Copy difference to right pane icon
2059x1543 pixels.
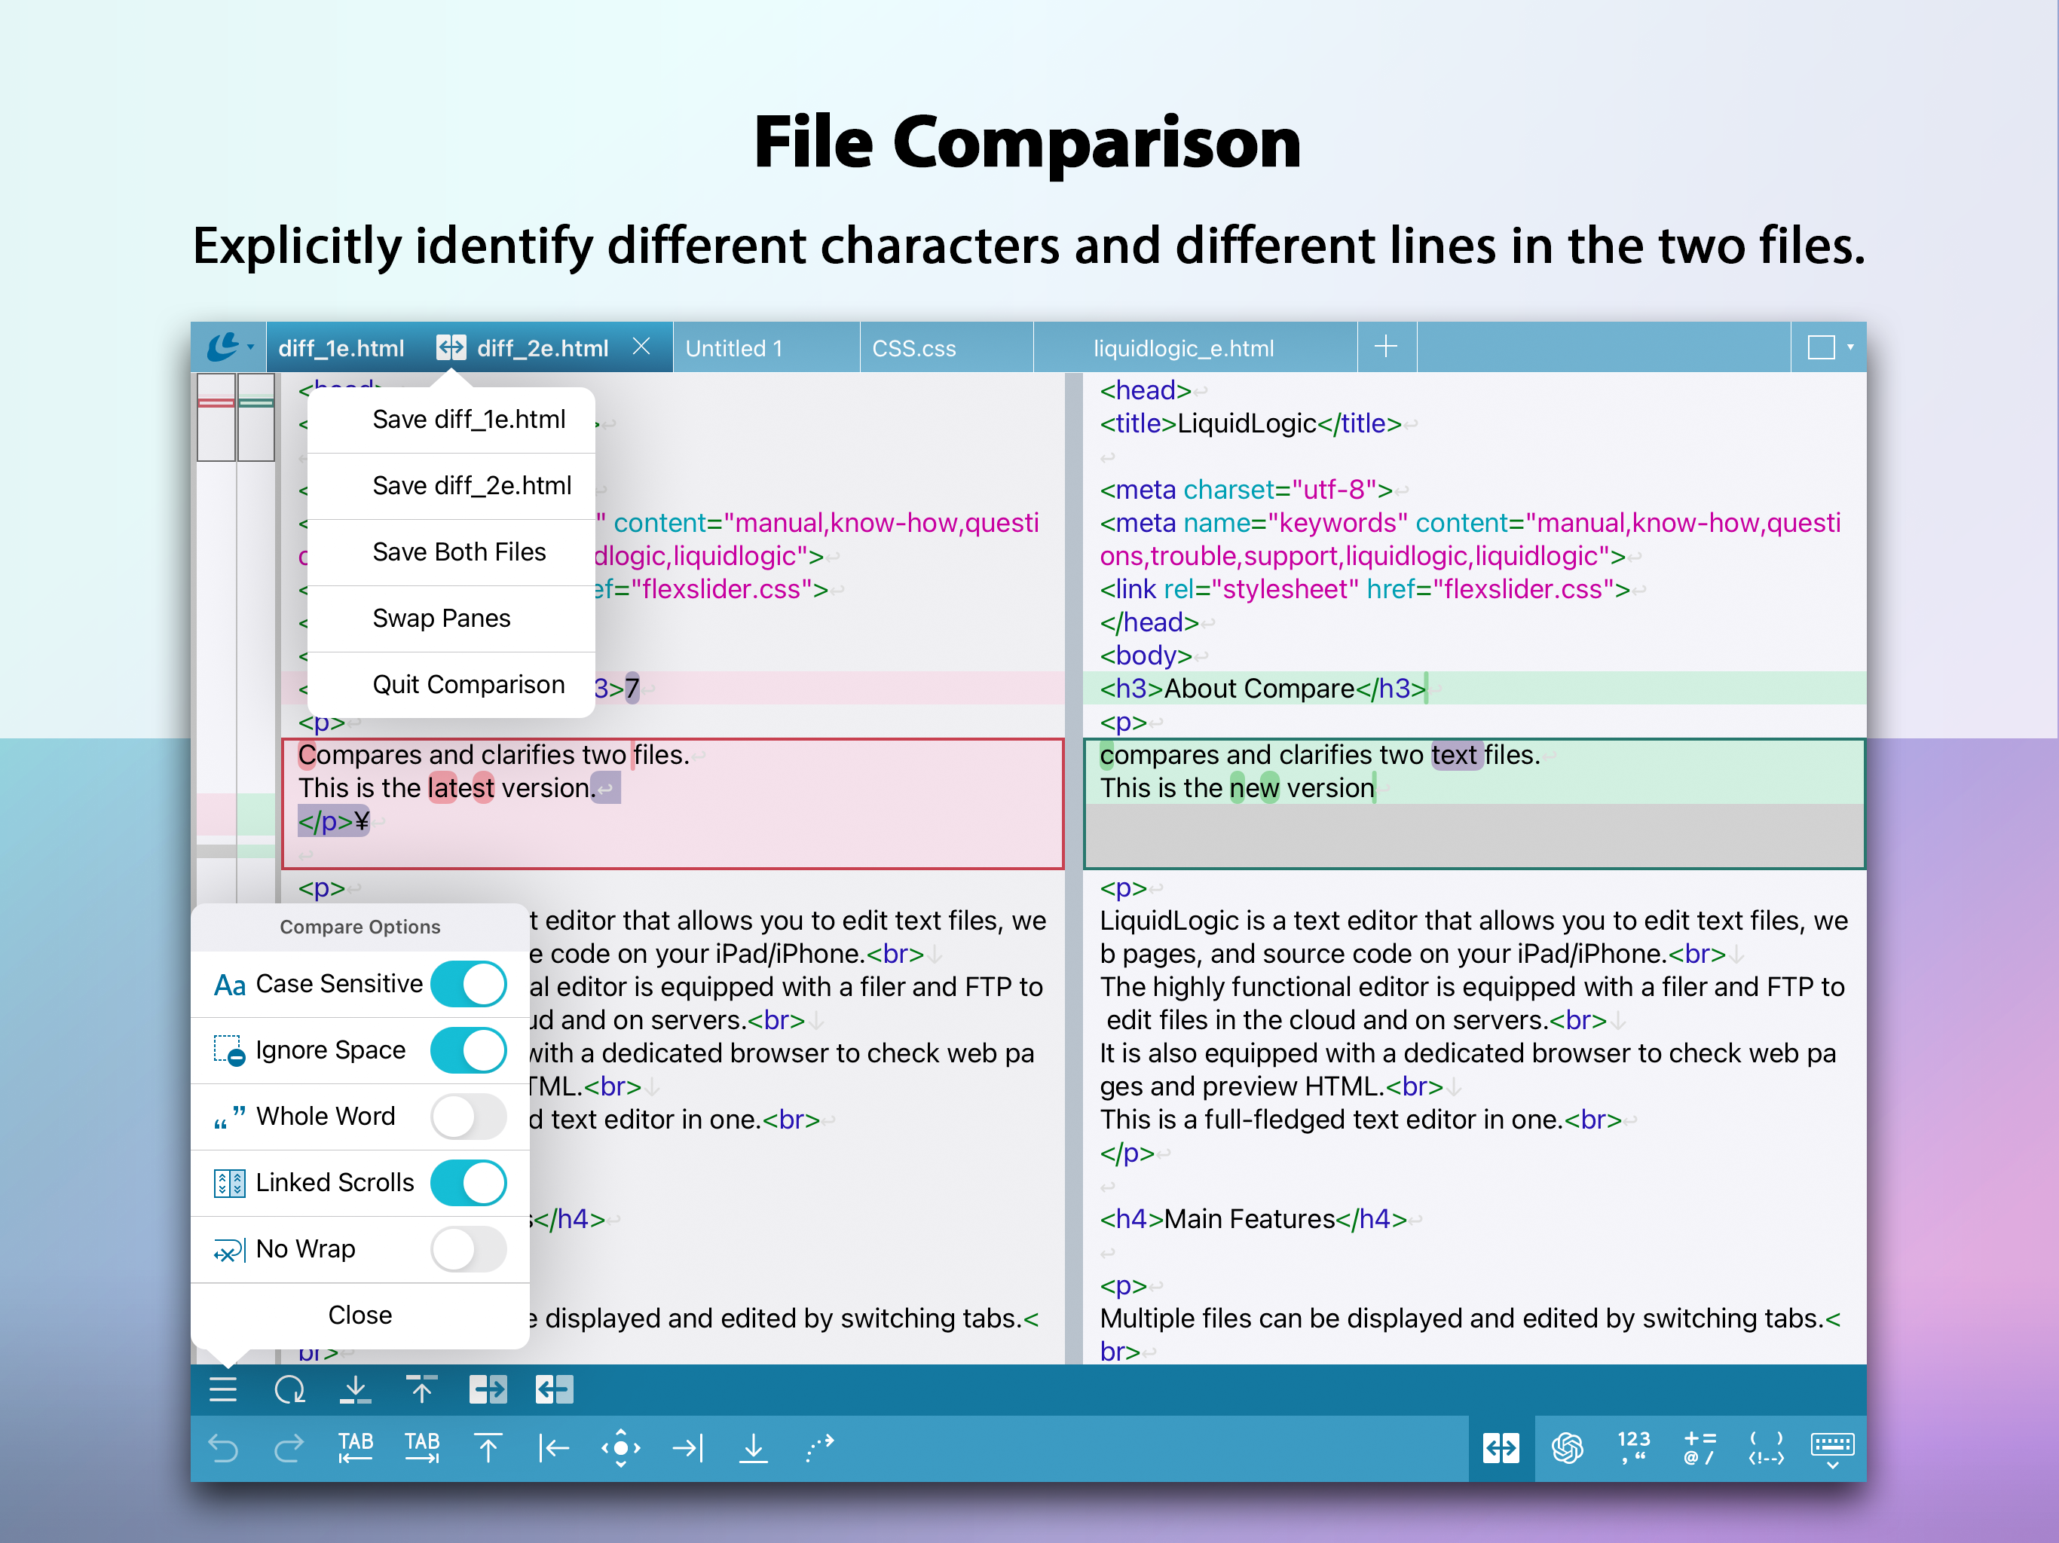[488, 1389]
